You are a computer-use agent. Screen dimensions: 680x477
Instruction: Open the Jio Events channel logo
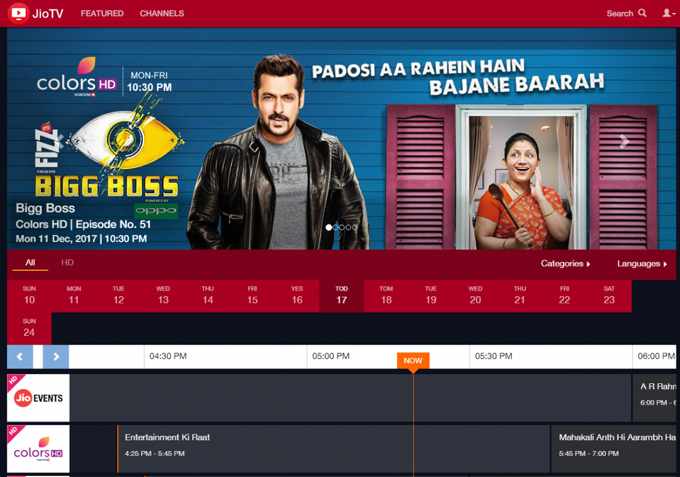(x=38, y=398)
